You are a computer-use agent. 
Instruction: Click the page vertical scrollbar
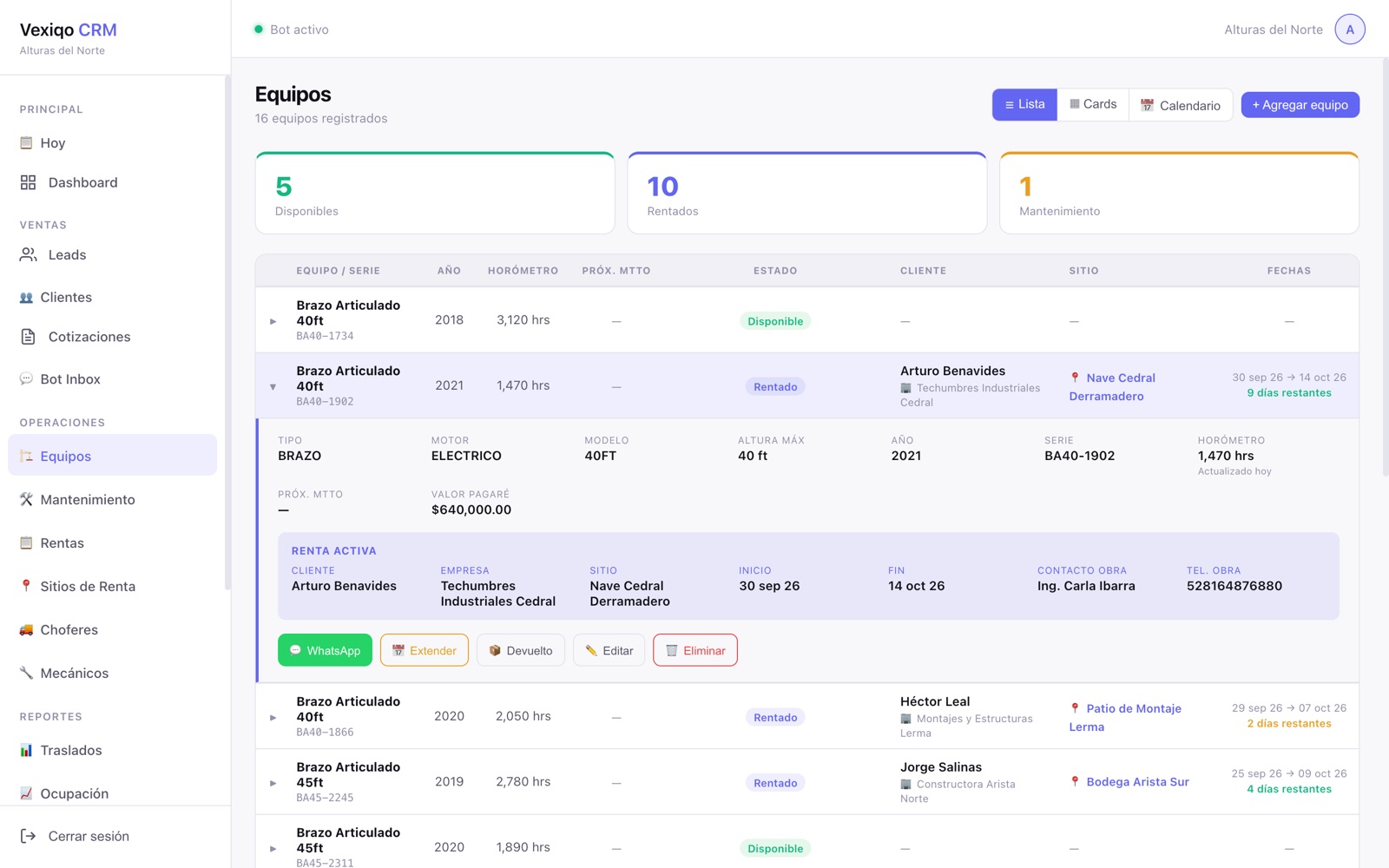(x=1385, y=267)
